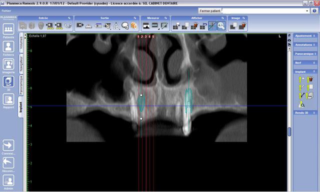Viewport: 320px width, 192px height.
Task: Open the patient selection dropdown arrow
Action: (307, 11)
